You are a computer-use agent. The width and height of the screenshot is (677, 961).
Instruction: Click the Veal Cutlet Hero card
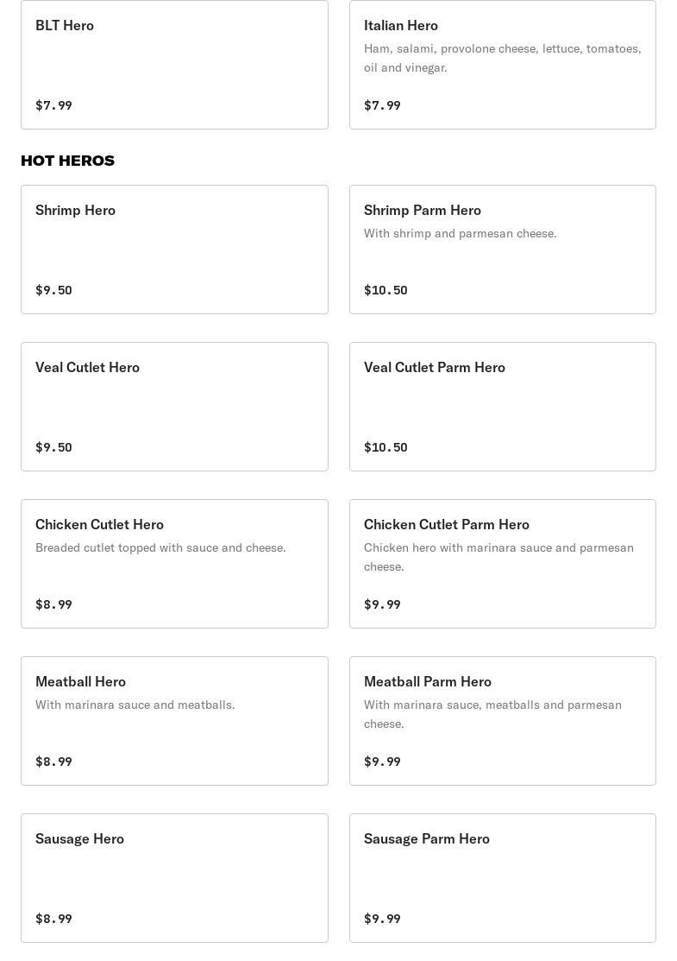(174, 407)
